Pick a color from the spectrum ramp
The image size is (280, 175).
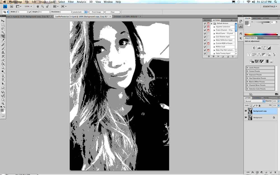point(261,34)
